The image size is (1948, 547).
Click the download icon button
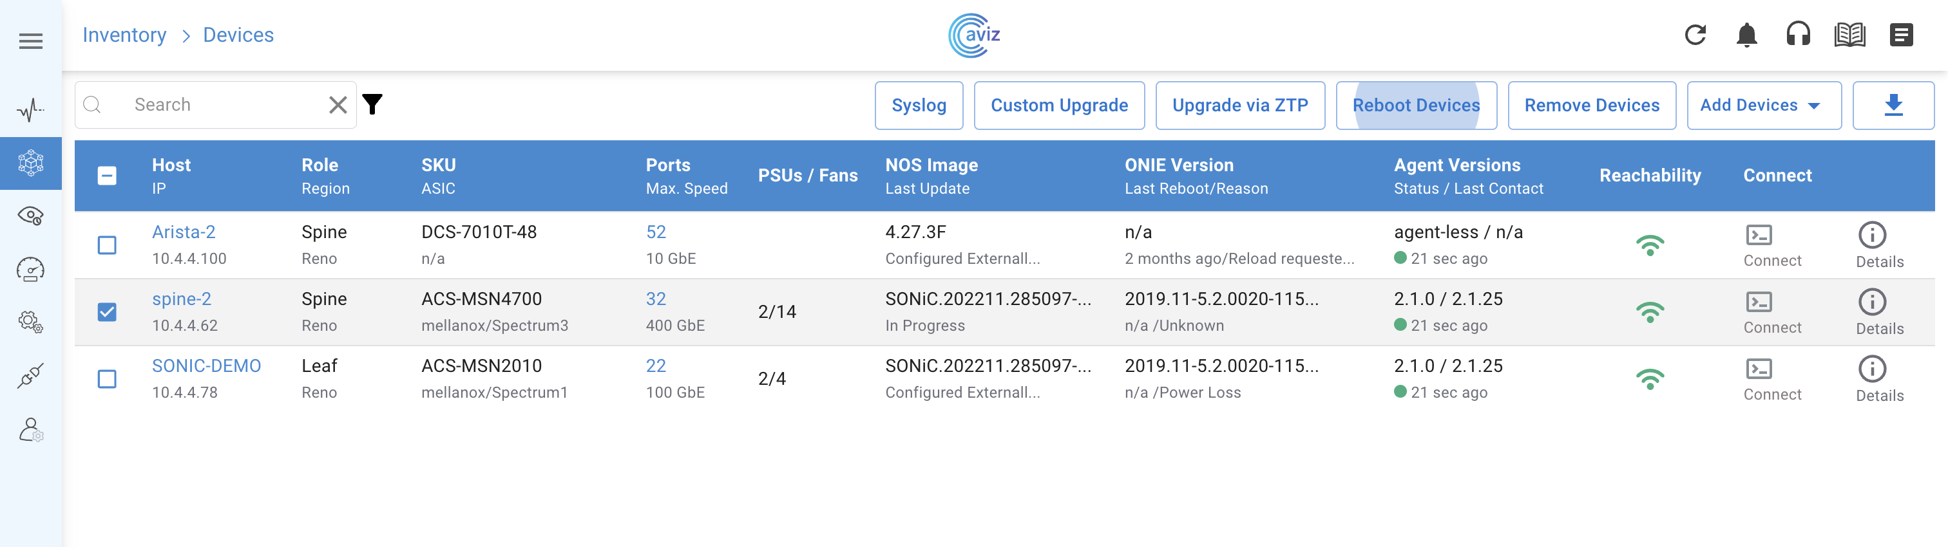tap(1893, 105)
